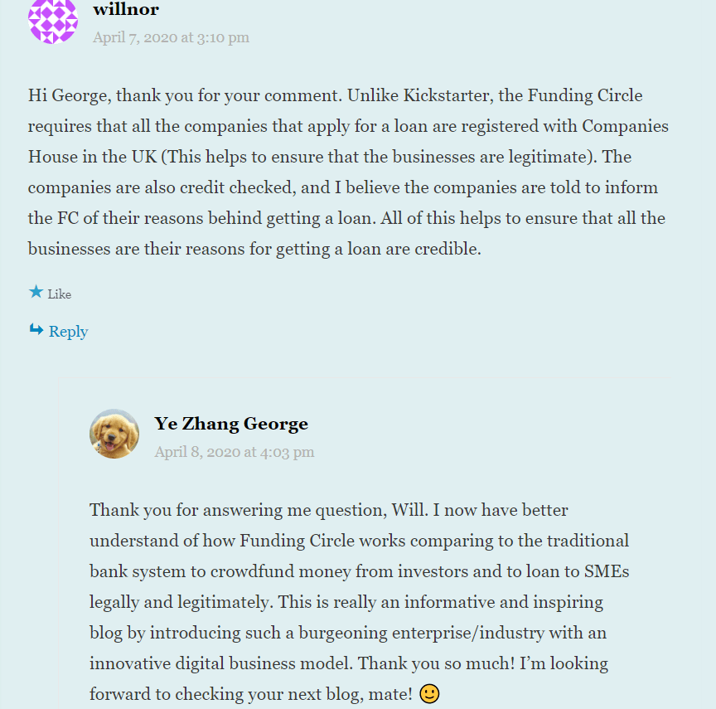Click 'traditional' in George's reply text
Image resolution: width=716 pixels, height=709 pixels.
coord(588,541)
